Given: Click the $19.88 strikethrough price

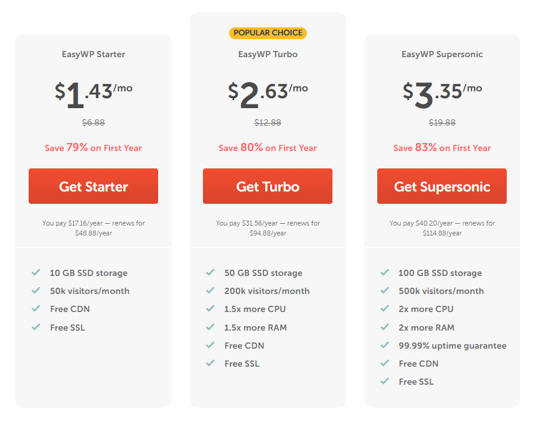Looking at the screenshot, I should [441, 122].
